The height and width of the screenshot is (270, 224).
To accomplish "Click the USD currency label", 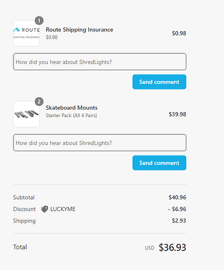I will (150, 248).
